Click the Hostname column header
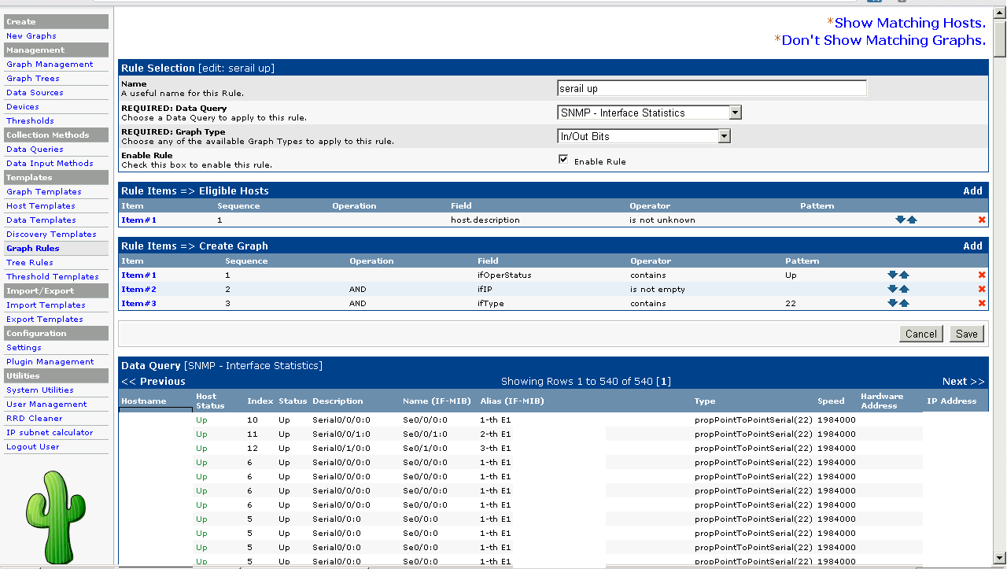Image resolution: width=1007 pixels, height=569 pixels. (144, 401)
